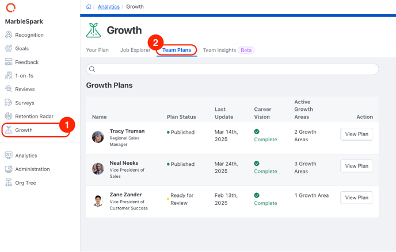Open Surveys from the sidebar
The width and height of the screenshot is (396, 252).
coord(20,103)
